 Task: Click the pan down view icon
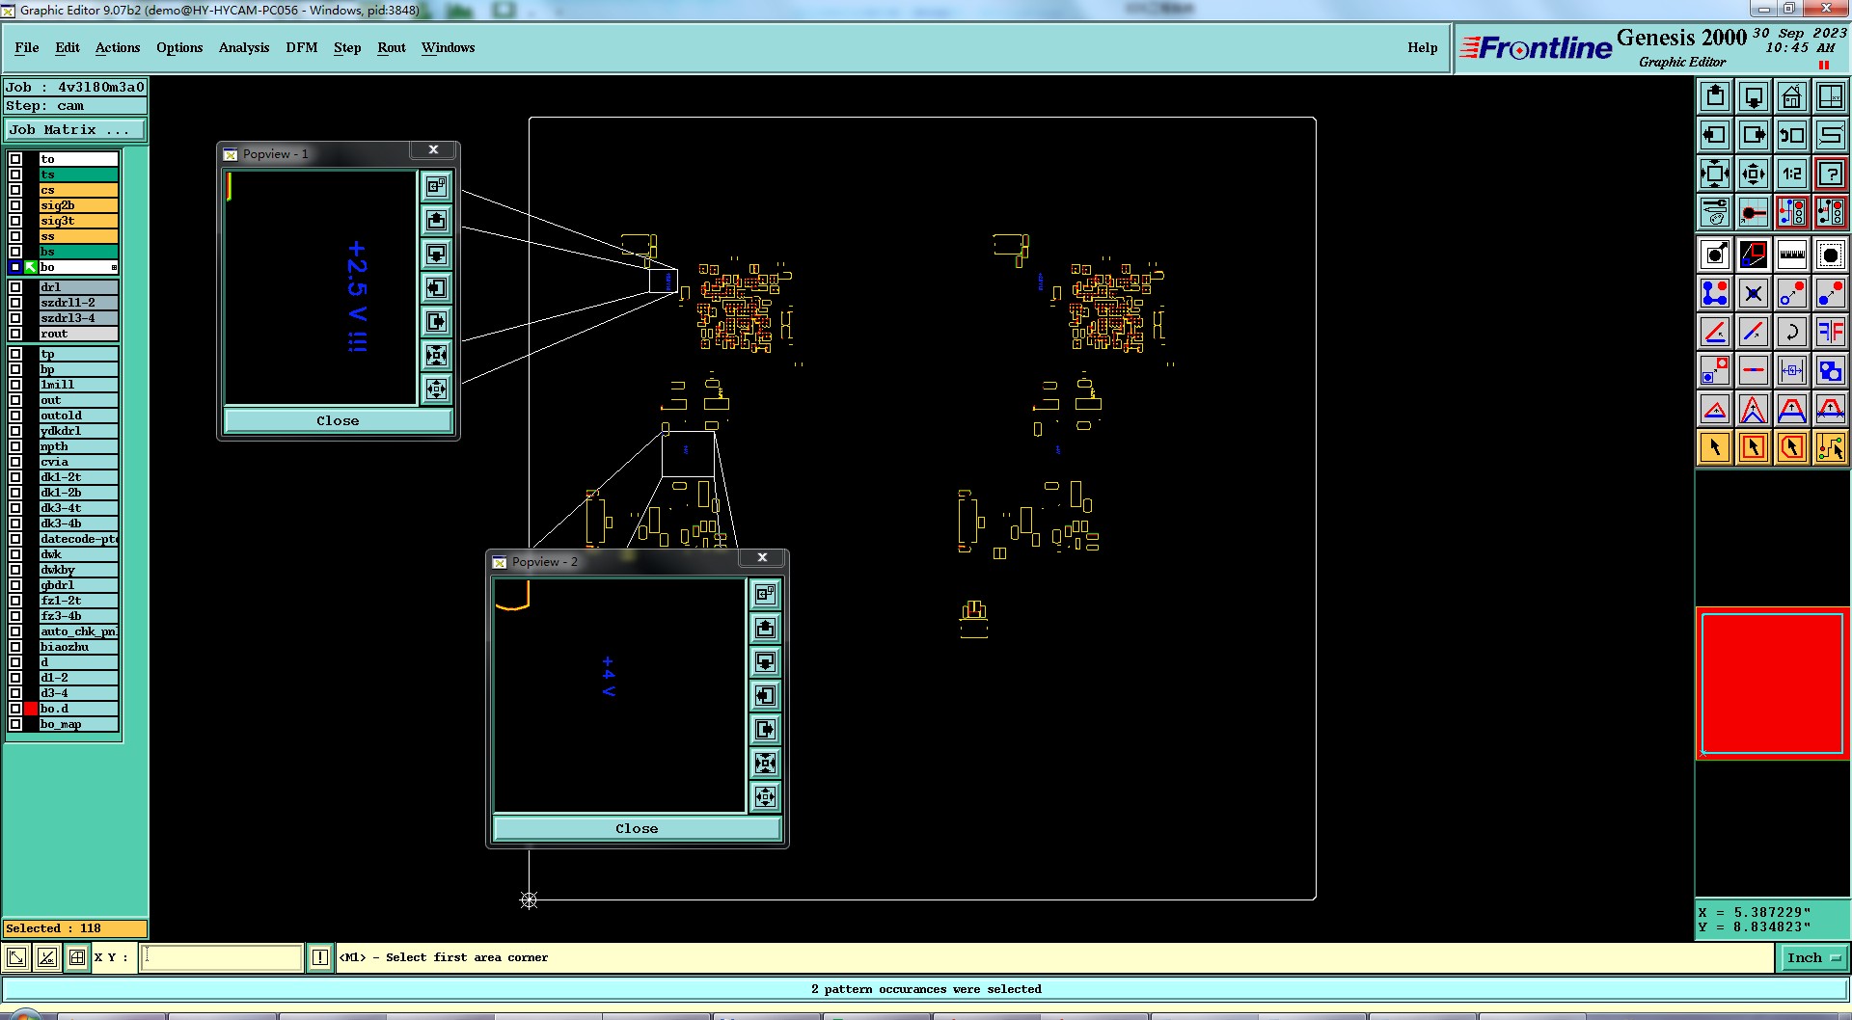[1754, 96]
